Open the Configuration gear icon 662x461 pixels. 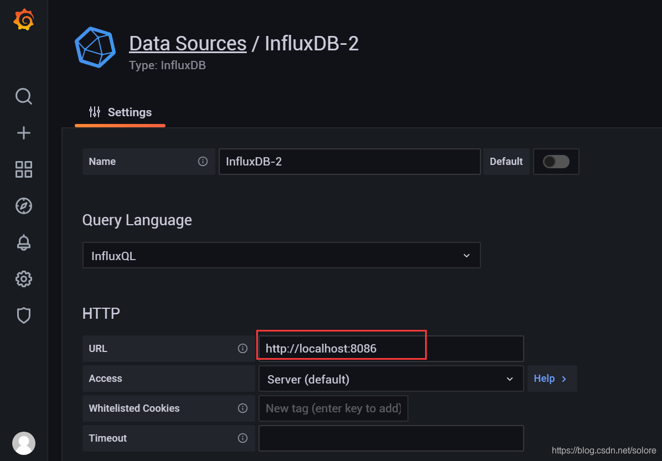point(24,279)
